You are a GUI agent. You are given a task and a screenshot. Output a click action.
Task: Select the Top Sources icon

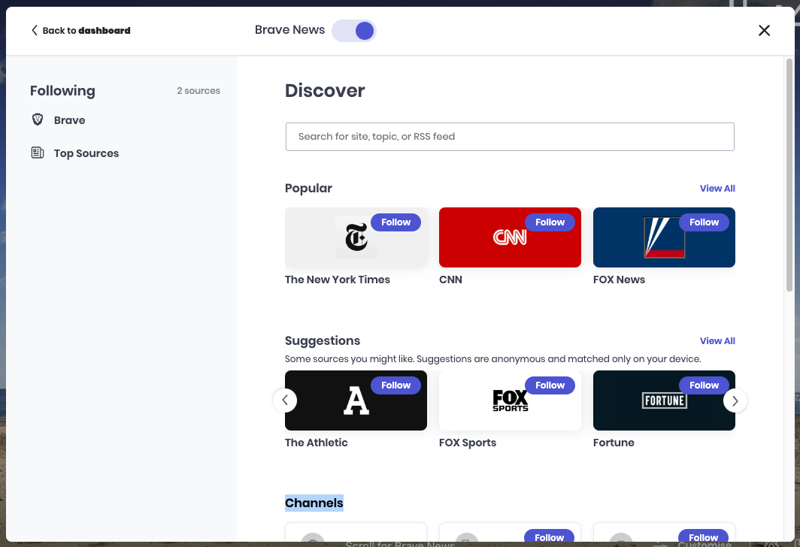tap(38, 153)
